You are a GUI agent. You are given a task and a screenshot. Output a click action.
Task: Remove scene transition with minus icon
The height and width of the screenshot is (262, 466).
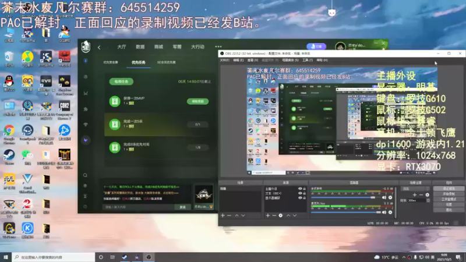point(421,195)
